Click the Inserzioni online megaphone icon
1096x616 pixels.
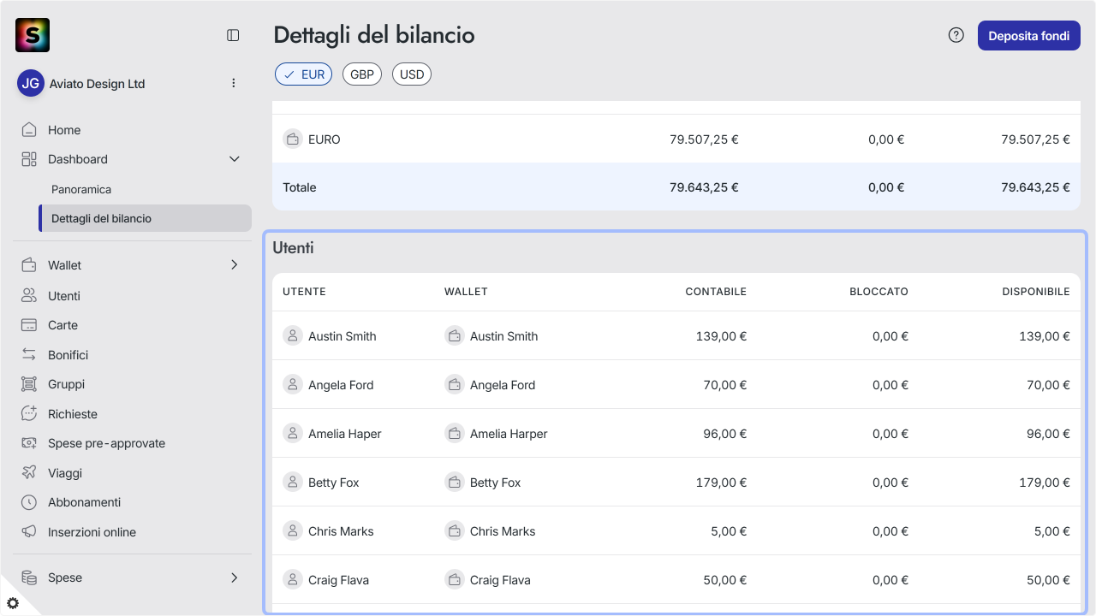click(x=29, y=532)
